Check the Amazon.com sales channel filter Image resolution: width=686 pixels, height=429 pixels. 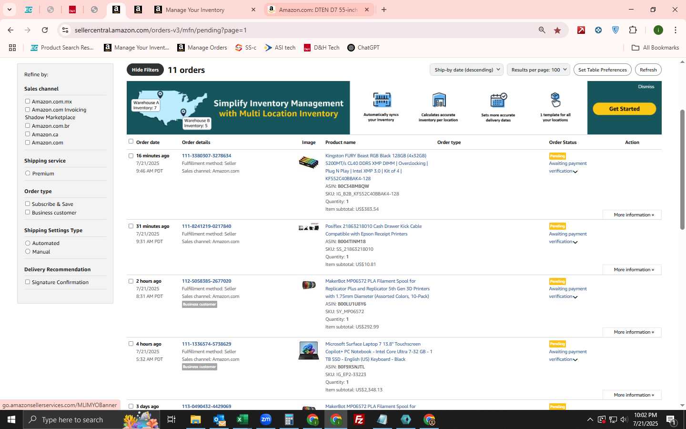[28, 142]
